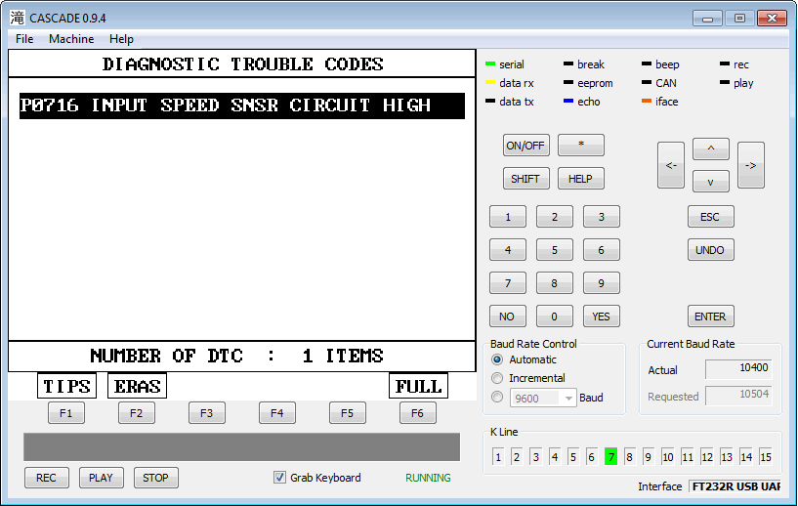Click the Actual baud rate field
Screen dimensions: 798x506
coord(739,370)
